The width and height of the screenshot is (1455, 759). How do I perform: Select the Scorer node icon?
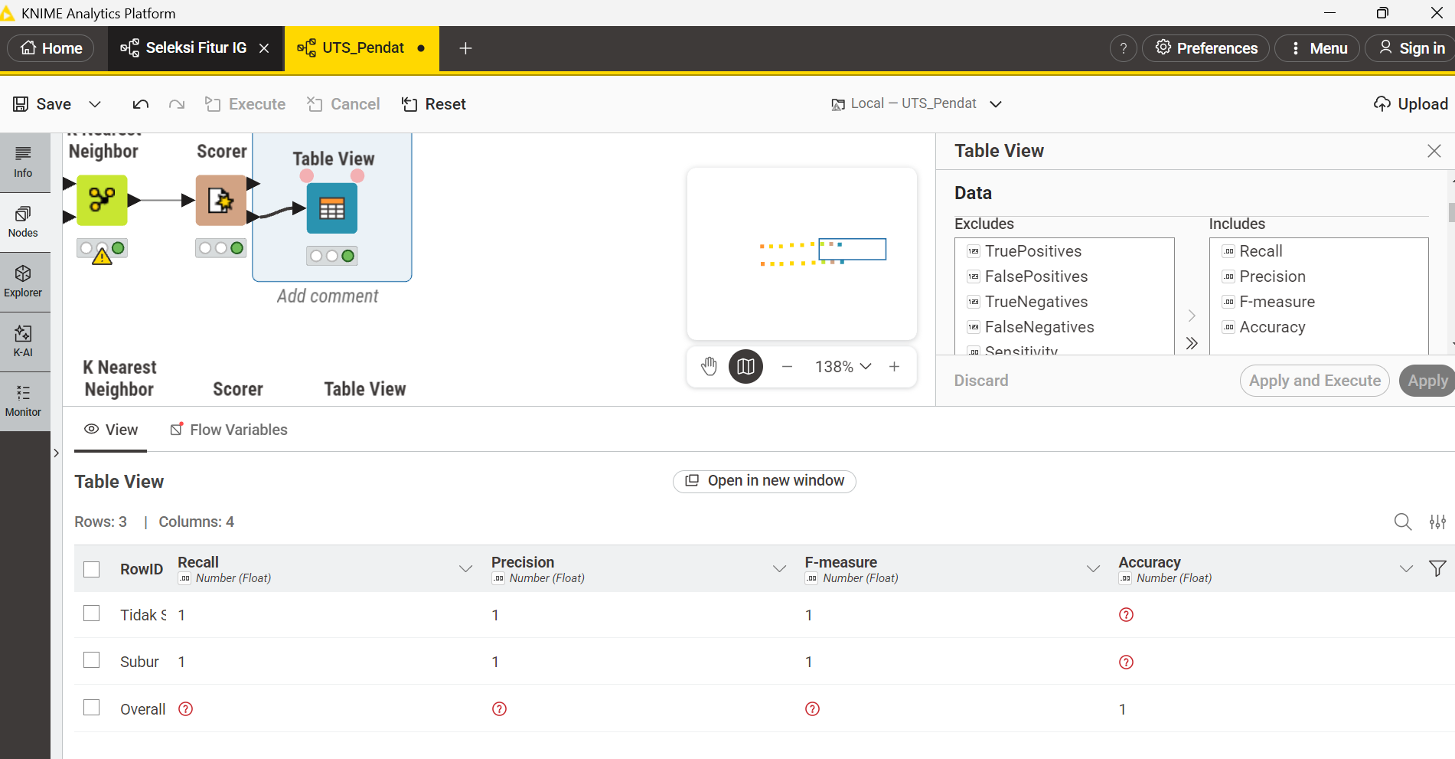pyautogui.click(x=221, y=201)
